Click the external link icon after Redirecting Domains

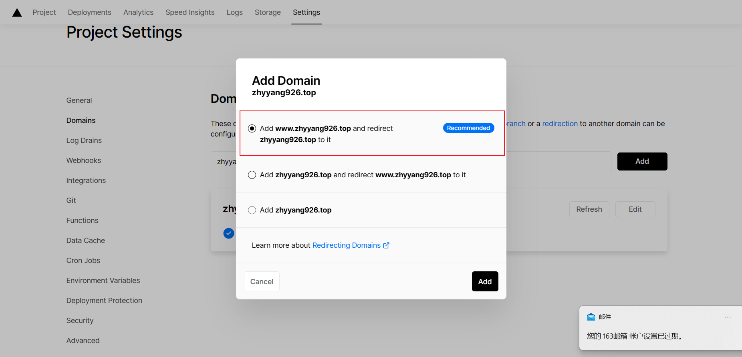[386, 245]
